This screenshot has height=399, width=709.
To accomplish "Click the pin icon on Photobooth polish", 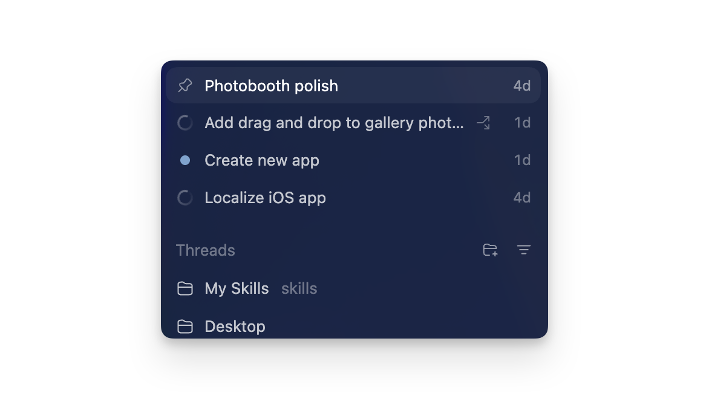I will coord(185,85).
